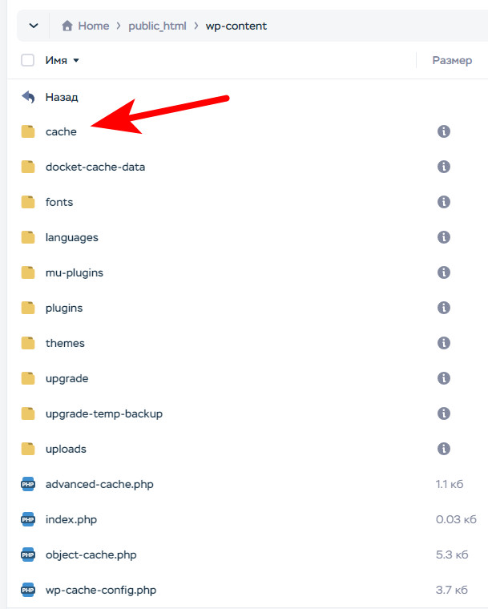The image size is (488, 609).
Task: Open the languages folder
Action: 72,237
